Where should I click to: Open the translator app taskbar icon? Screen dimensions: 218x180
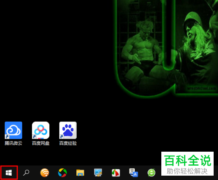(x=133, y=173)
